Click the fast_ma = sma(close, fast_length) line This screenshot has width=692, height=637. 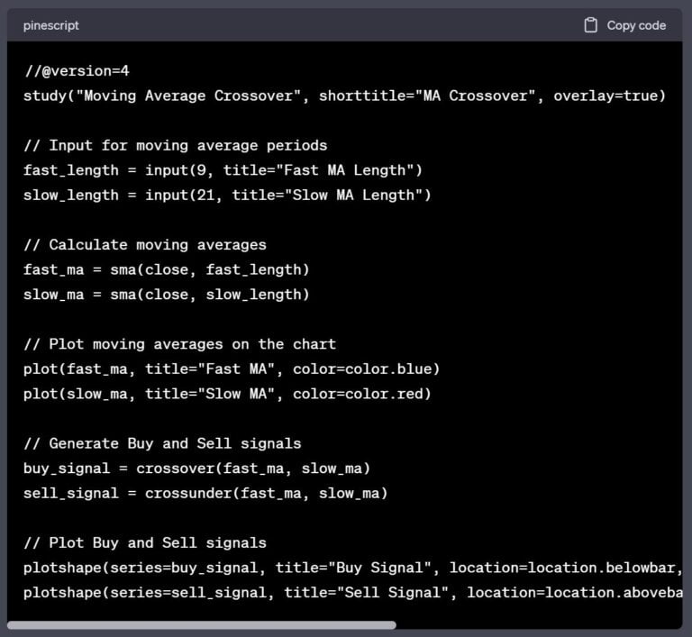click(167, 269)
